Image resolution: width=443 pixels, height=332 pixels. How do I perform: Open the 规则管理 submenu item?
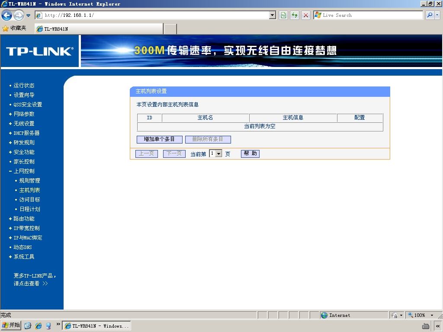click(29, 181)
